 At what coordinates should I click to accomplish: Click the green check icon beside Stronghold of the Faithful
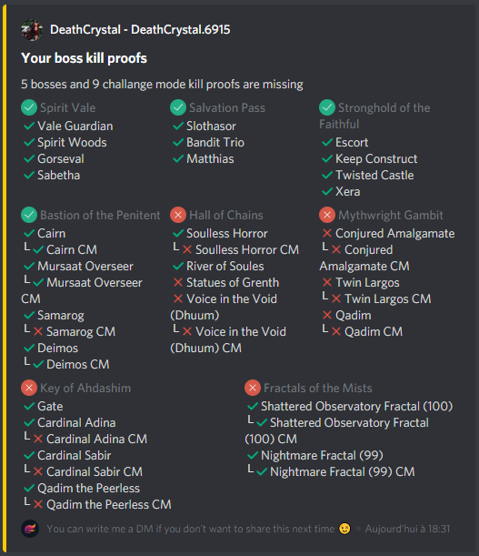point(327,107)
